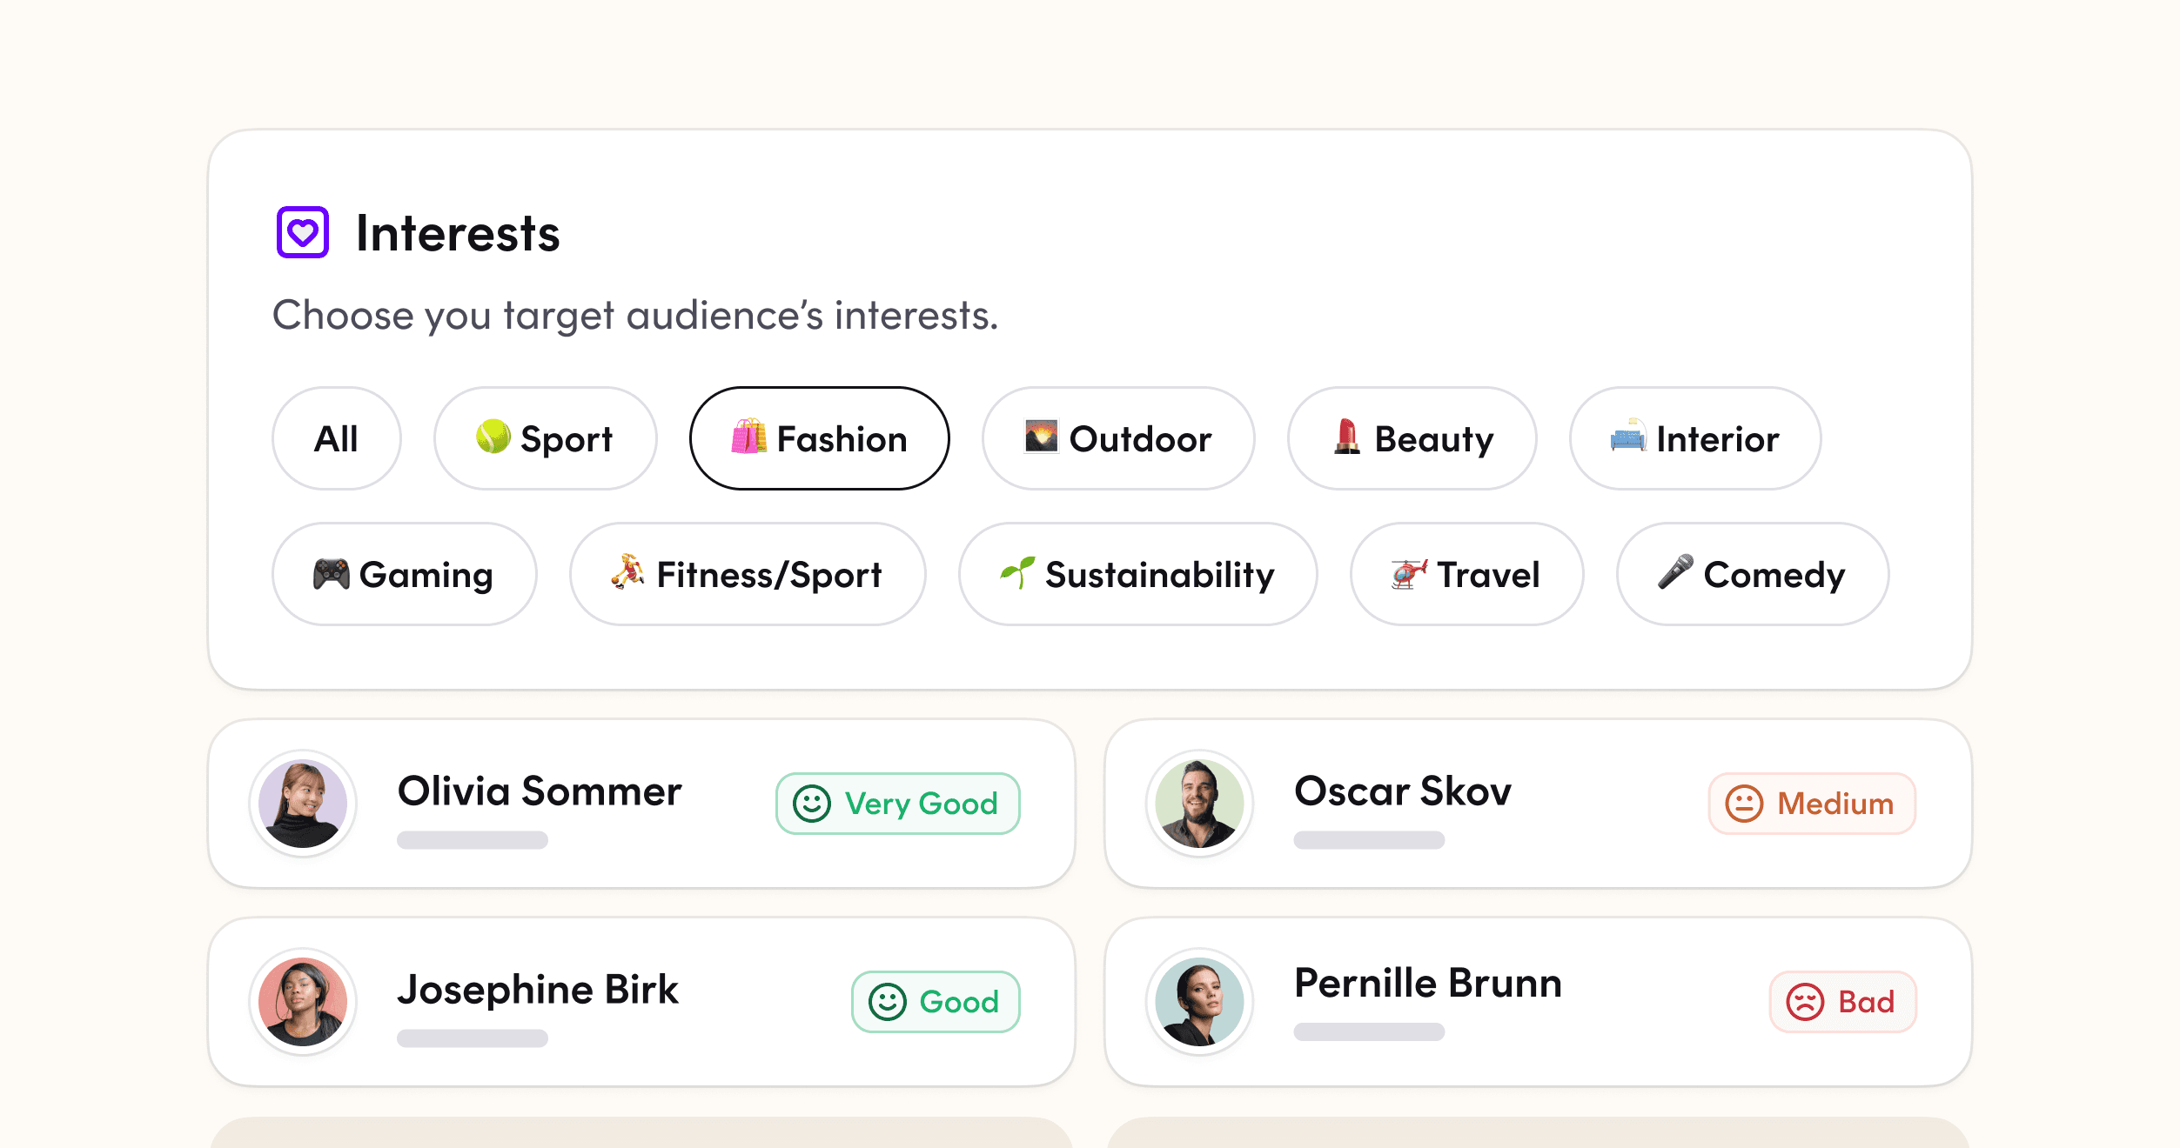The image size is (2180, 1148).
Task: Open Oscar Skov's profile photo
Action: [x=1199, y=803]
